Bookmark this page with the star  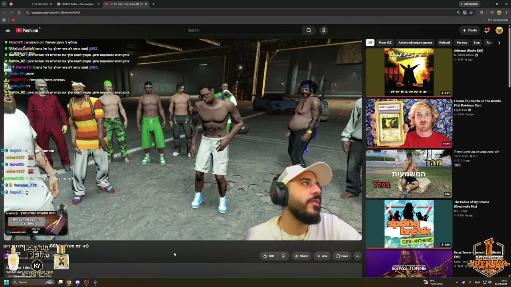click(x=471, y=12)
